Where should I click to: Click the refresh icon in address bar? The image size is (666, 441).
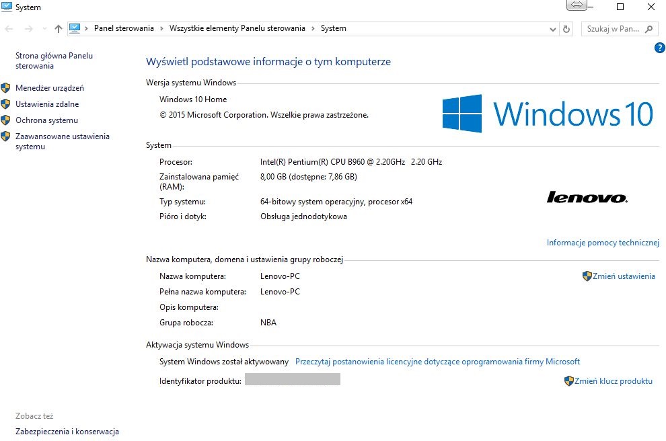pos(566,29)
